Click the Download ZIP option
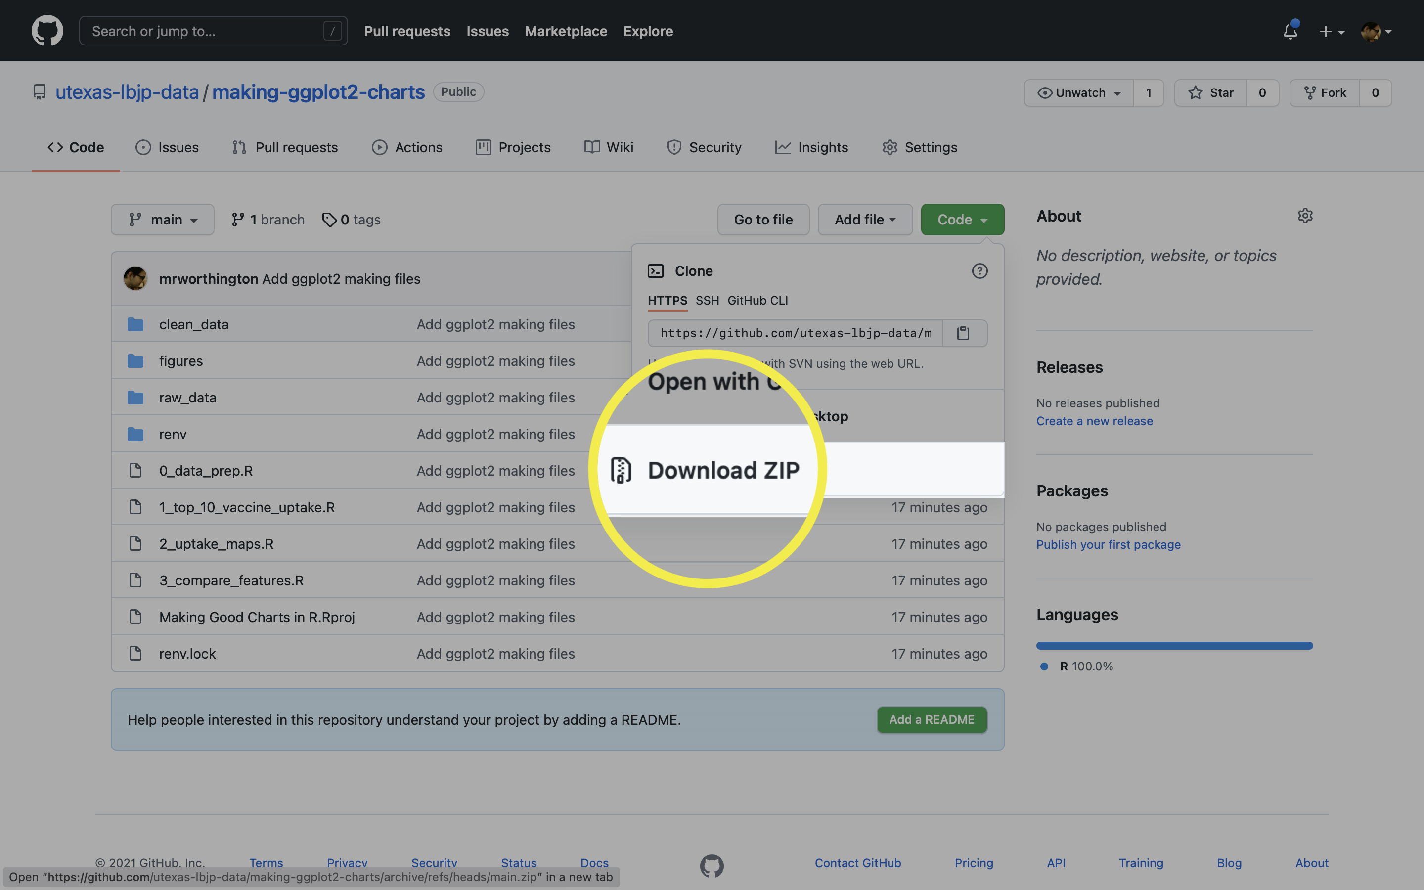 tap(724, 469)
